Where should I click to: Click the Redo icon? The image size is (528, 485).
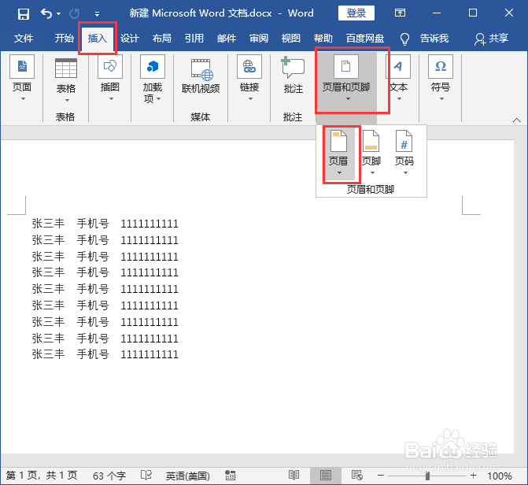(x=74, y=14)
